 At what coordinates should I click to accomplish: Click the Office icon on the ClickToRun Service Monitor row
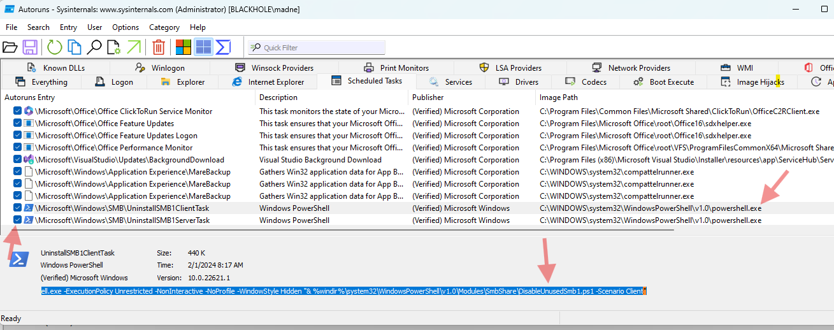point(29,111)
